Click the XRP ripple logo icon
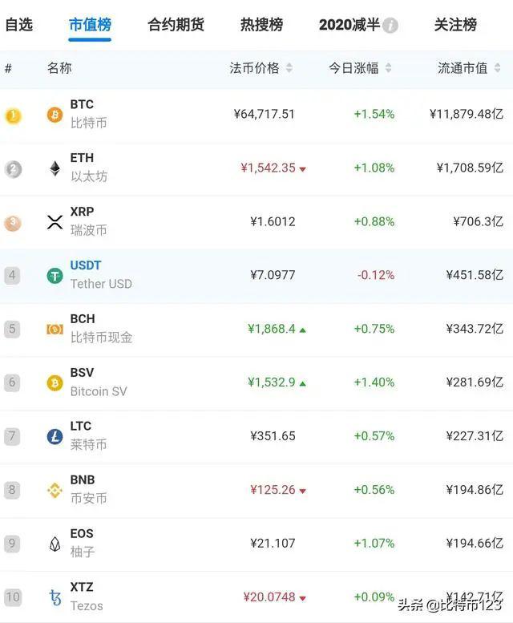Screen dimensions: 513x623 point(55,222)
